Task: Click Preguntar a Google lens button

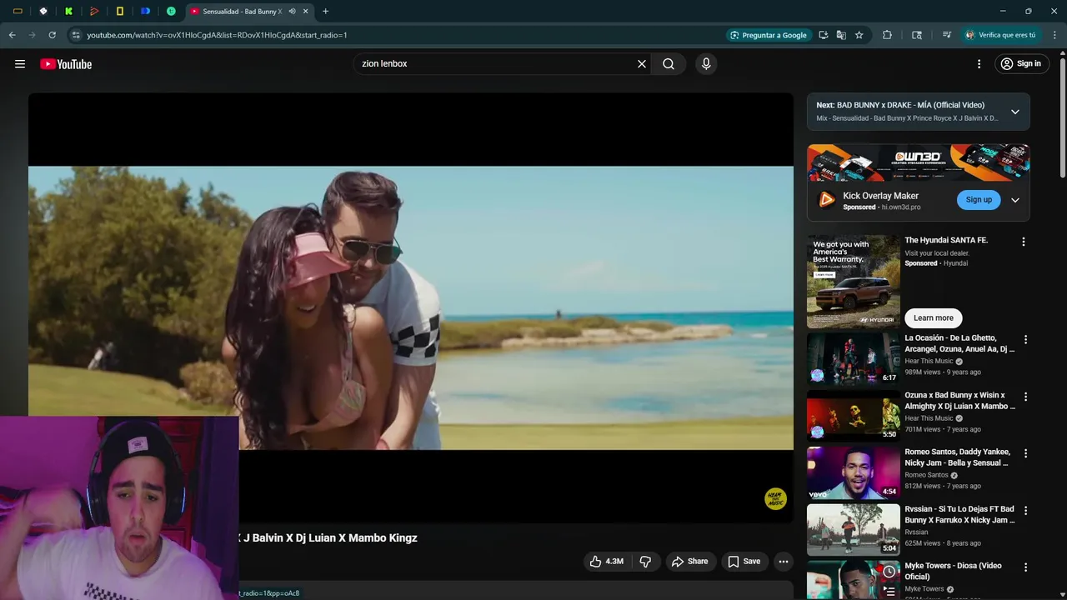Action: click(769, 35)
